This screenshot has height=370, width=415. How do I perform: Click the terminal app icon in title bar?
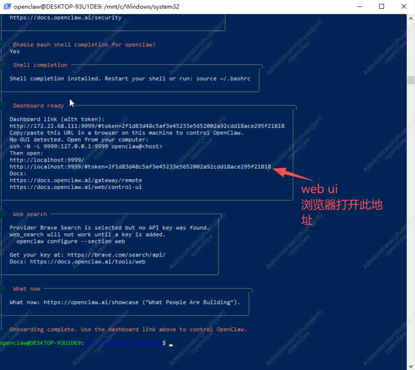7,7
